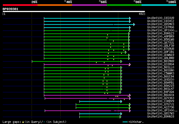Open hit UniRef100_Q9SMK3 label
The height and width of the screenshot is (124, 179).
(x=161, y=24)
